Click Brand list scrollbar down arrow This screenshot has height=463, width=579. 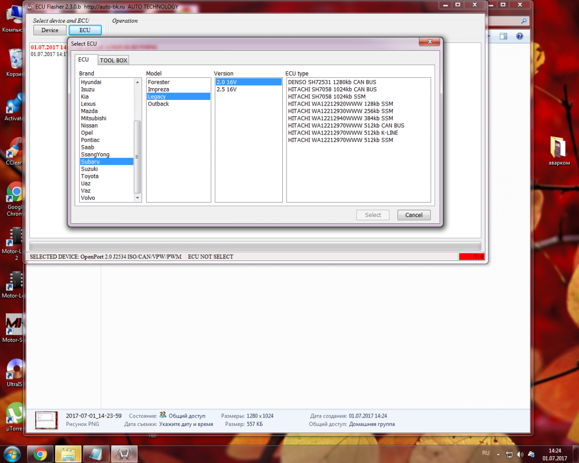tap(138, 198)
